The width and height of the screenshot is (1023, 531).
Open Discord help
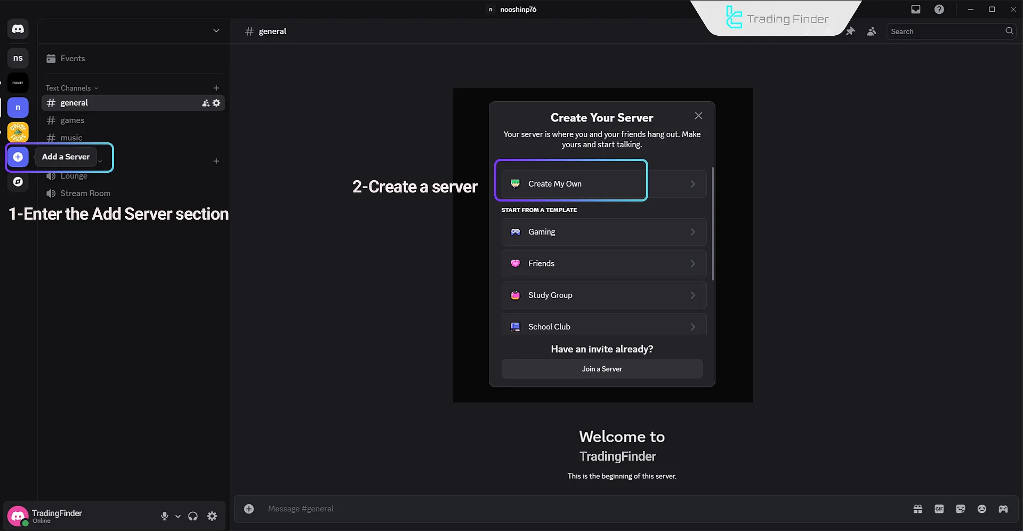point(939,9)
